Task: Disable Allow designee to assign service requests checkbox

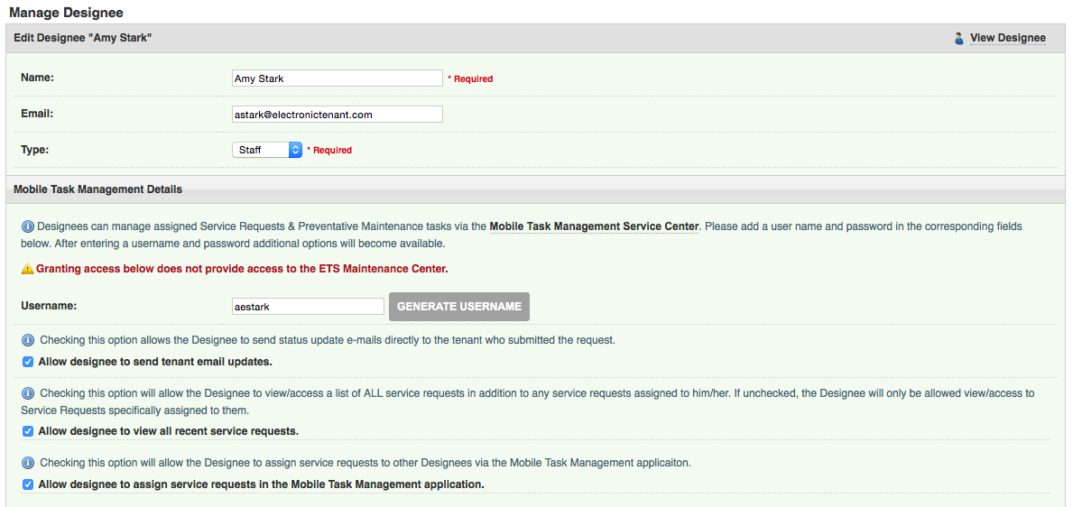Action: (28, 484)
